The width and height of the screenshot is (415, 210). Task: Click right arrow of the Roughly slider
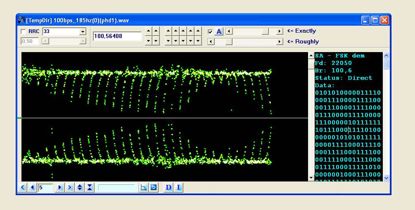coord(280,42)
